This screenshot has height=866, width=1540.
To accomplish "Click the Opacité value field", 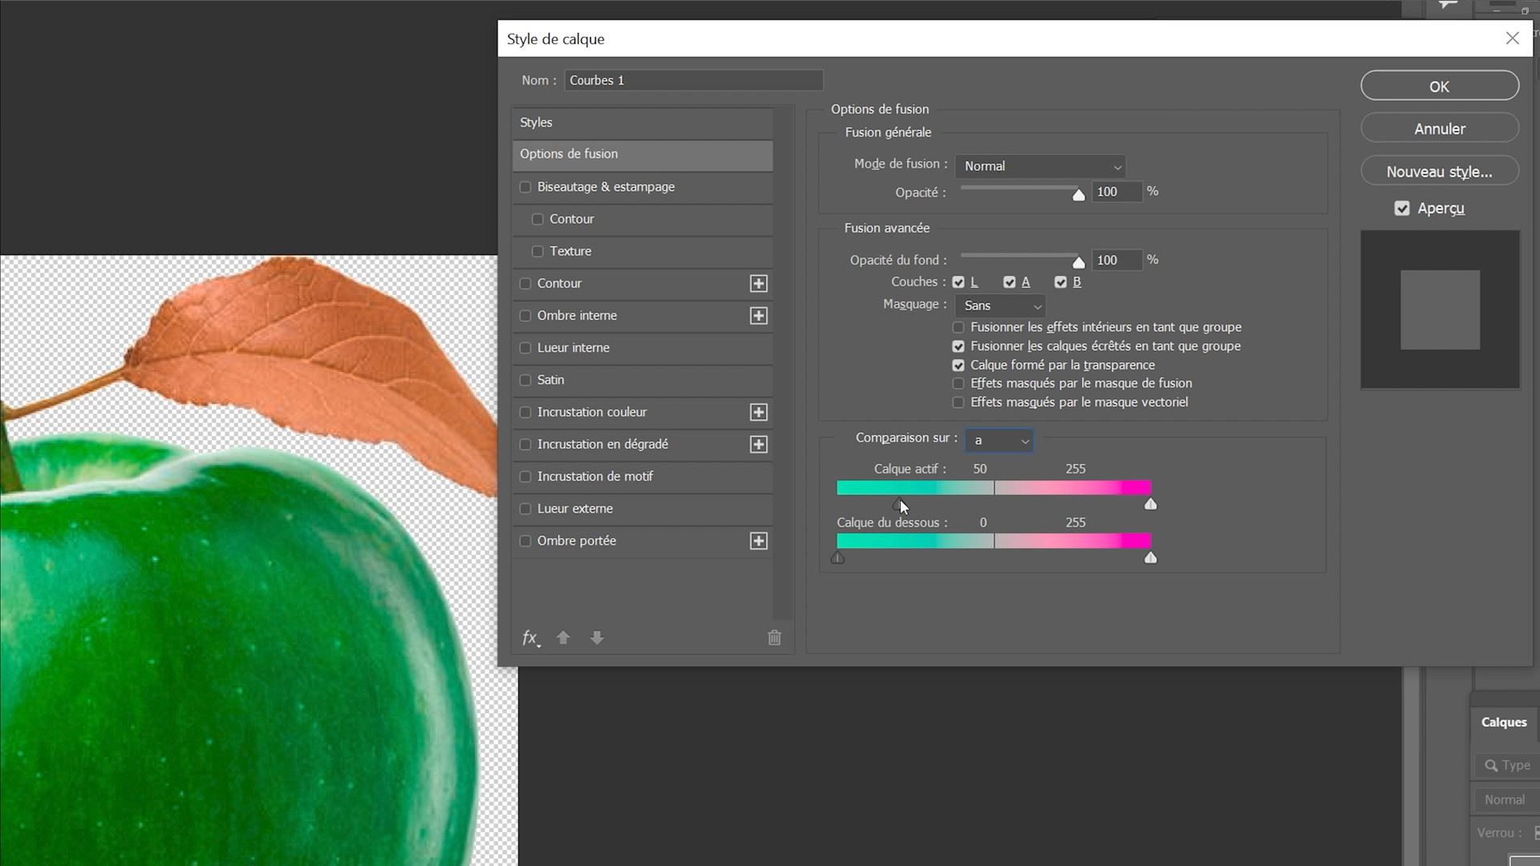I will click(1116, 192).
